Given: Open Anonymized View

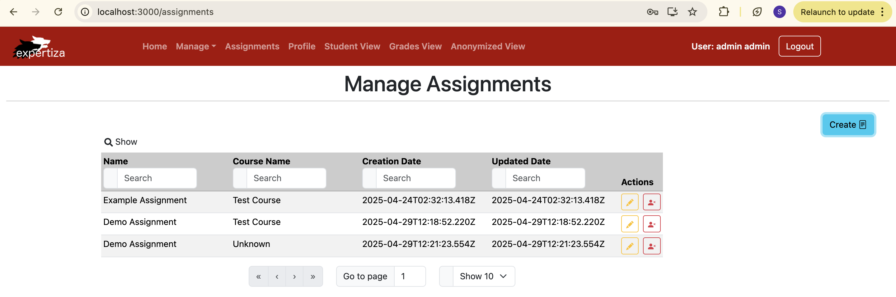Looking at the screenshot, I should 488,47.
